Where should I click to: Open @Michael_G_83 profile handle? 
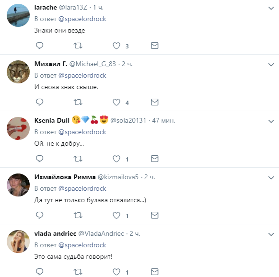tap(93, 64)
